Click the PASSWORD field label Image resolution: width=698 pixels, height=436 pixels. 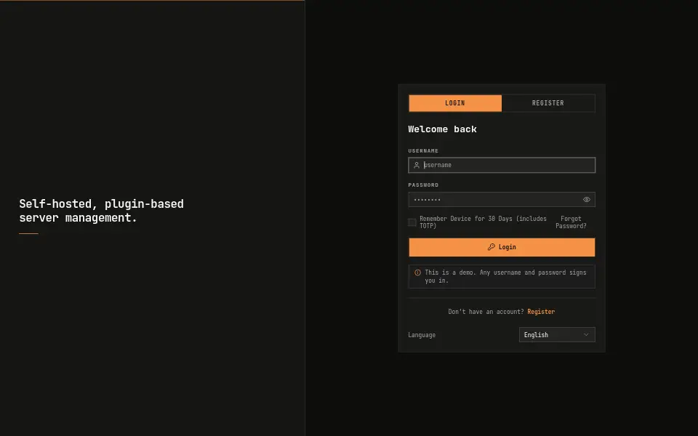pyautogui.click(x=423, y=185)
